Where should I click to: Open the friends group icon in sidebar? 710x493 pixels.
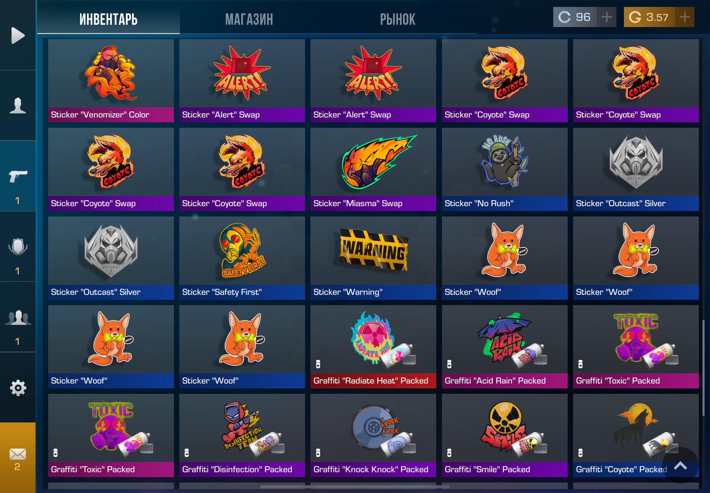[18, 317]
